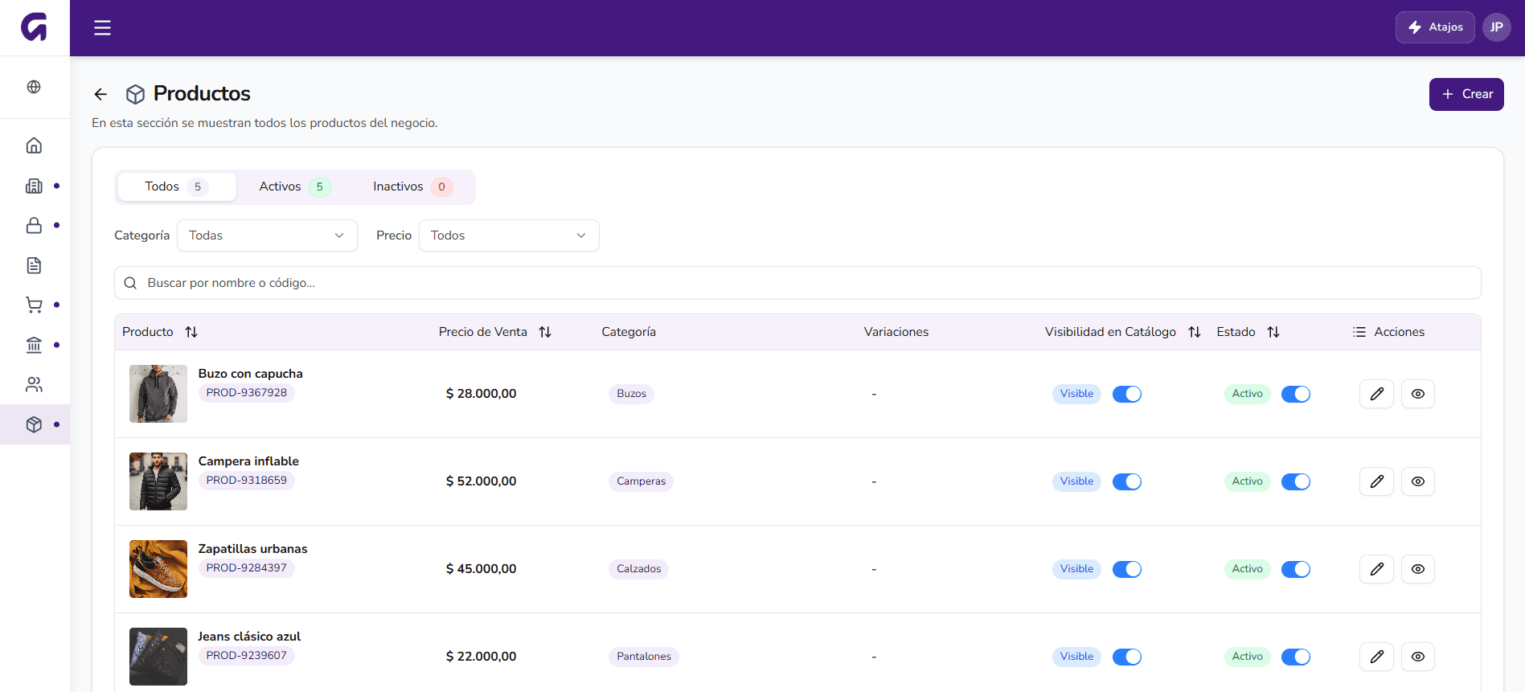Click the search by name or code field

[797, 283]
